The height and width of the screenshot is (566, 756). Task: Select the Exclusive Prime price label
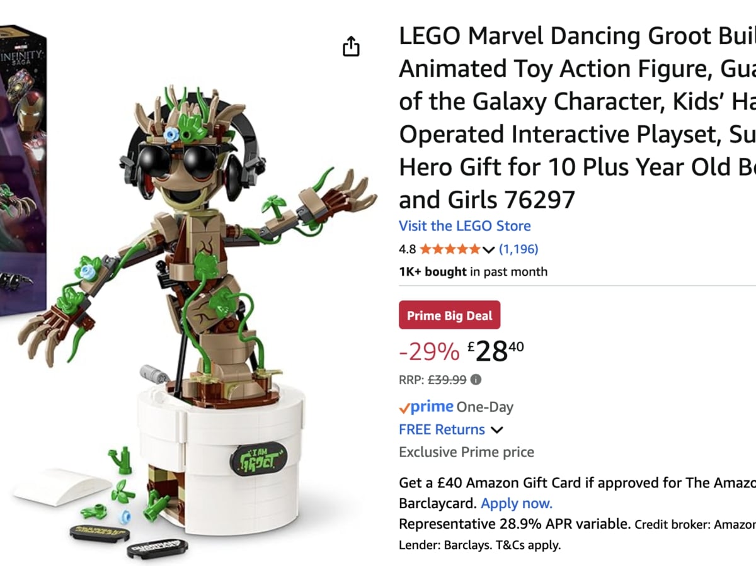coord(466,451)
